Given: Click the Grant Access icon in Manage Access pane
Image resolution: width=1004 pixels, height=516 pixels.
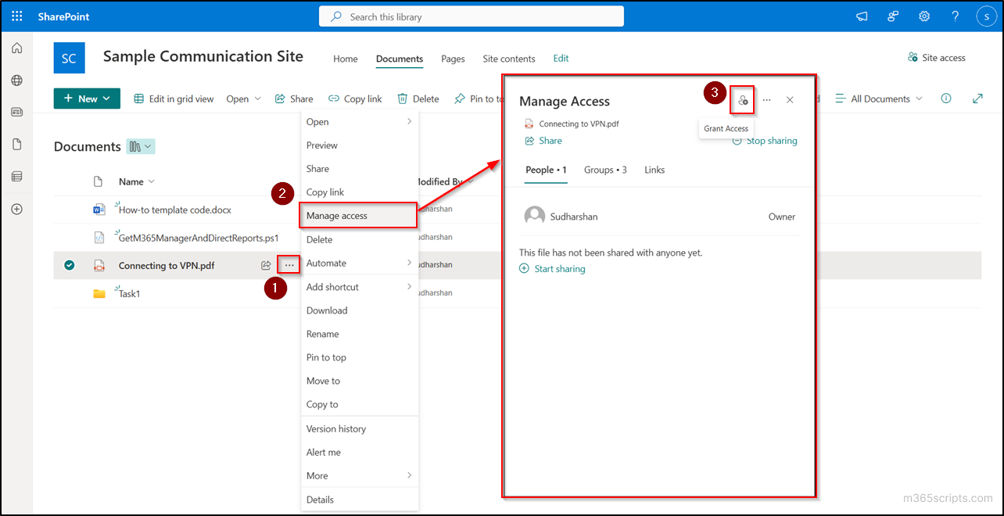Looking at the screenshot, I should pos(741,99).
